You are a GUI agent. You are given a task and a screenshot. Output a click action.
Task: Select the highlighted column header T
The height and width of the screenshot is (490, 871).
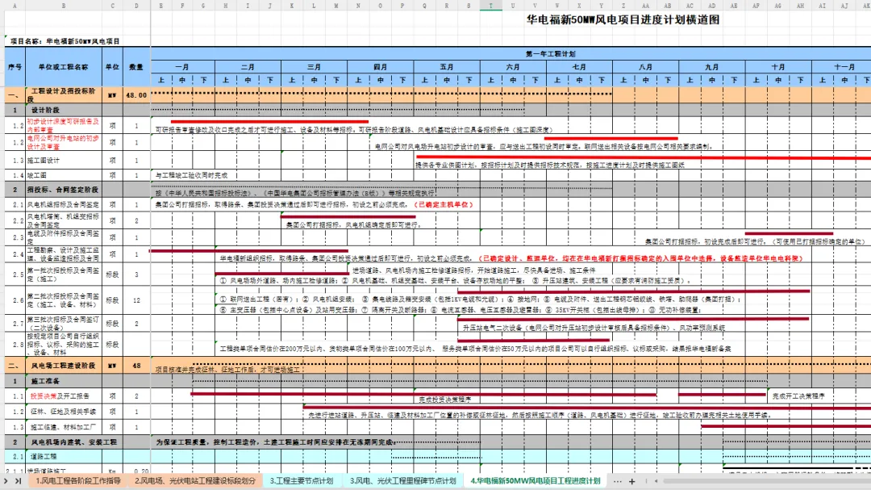point(490,6)
